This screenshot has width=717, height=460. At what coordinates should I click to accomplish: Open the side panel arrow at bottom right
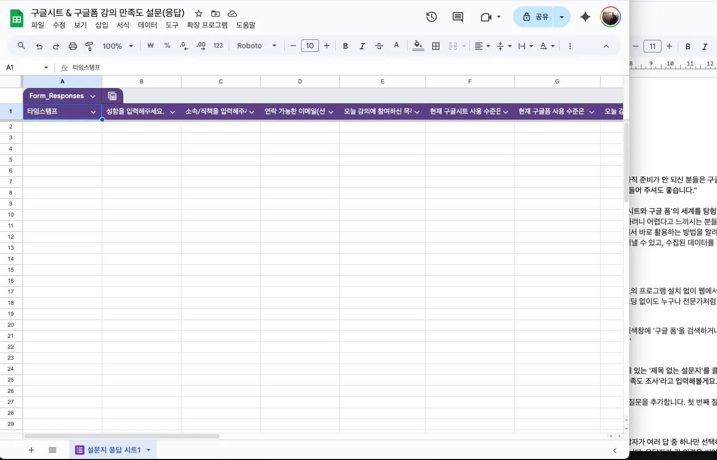click(615, 451)
